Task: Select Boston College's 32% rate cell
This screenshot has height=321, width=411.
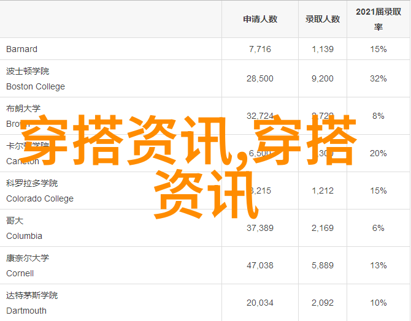Action: (378, 78)
